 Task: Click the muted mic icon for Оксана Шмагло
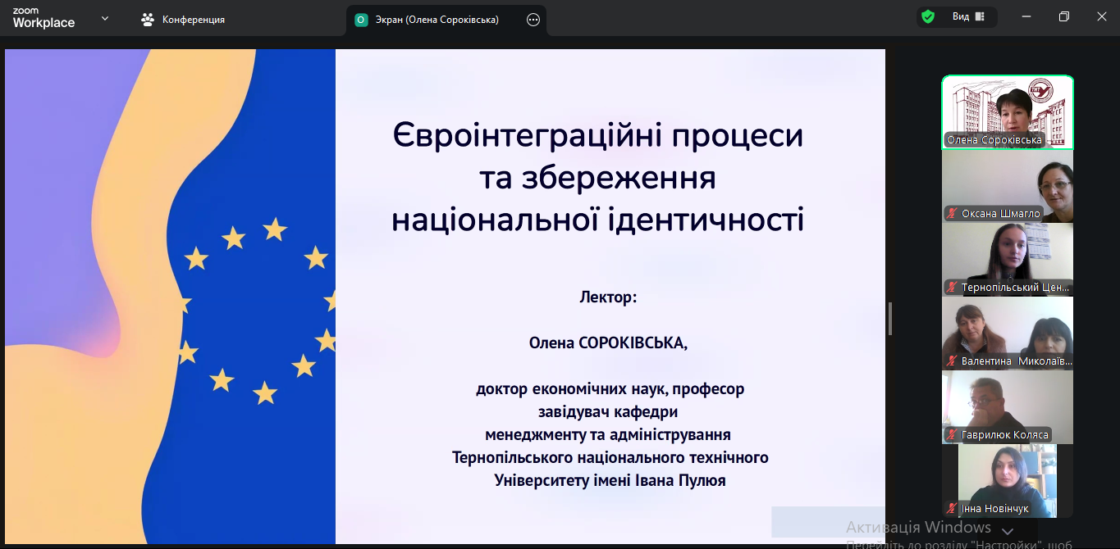point(952,214)
